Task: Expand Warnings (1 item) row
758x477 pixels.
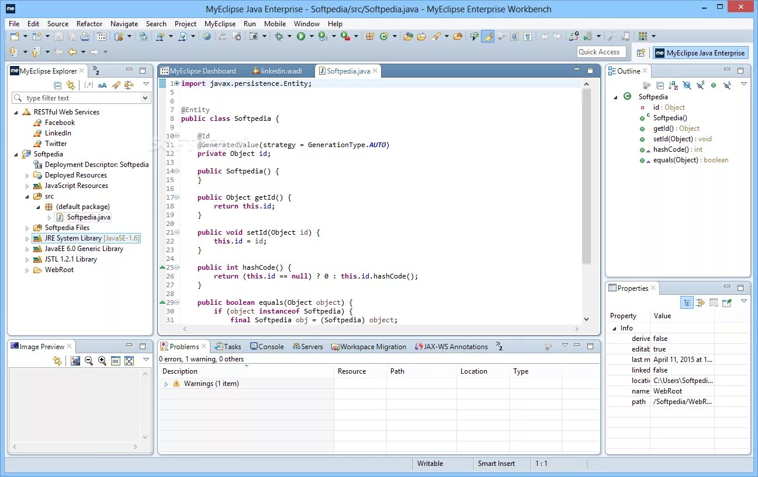Action: [166, 384]
